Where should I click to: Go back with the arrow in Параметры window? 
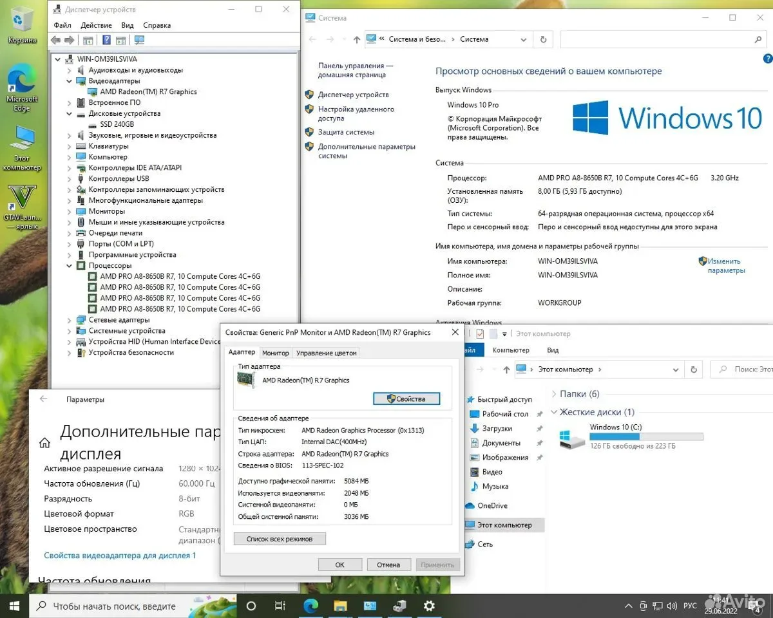pos(43,399)
